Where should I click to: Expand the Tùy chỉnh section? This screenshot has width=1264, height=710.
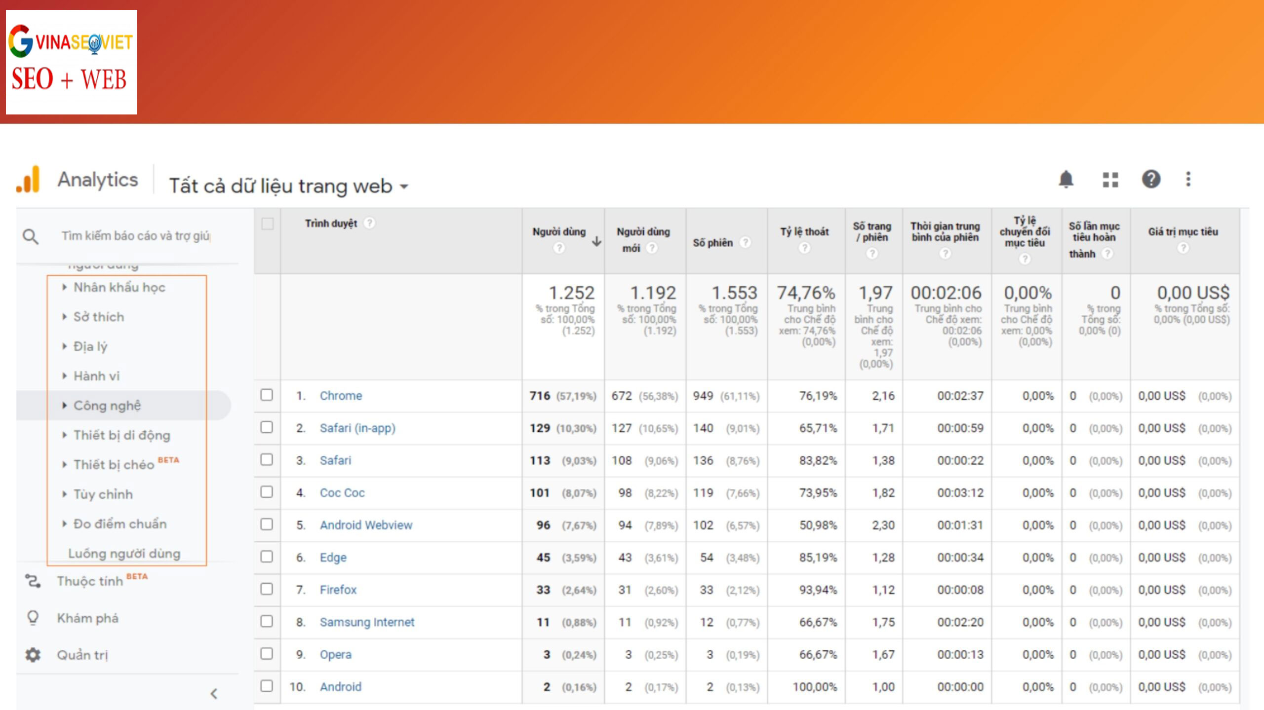click(103, 494)
